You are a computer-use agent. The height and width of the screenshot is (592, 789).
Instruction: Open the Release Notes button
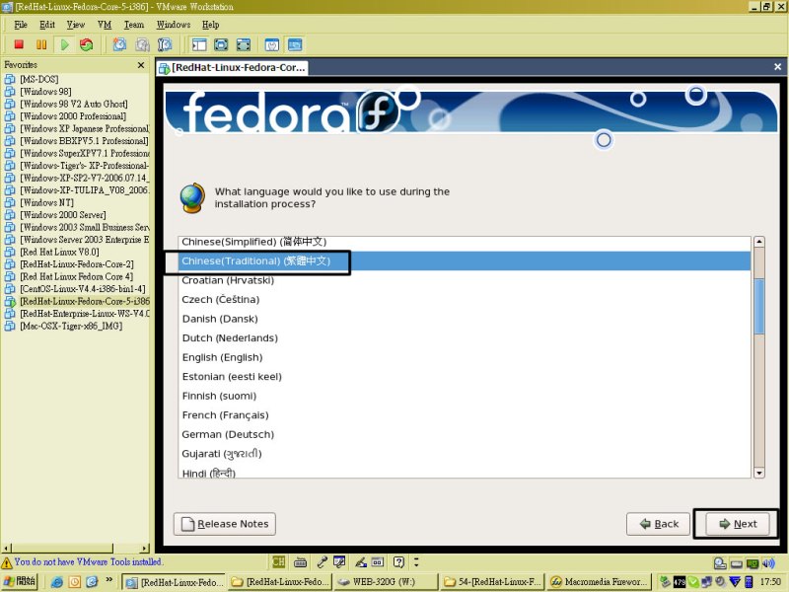tap(225, 524)
